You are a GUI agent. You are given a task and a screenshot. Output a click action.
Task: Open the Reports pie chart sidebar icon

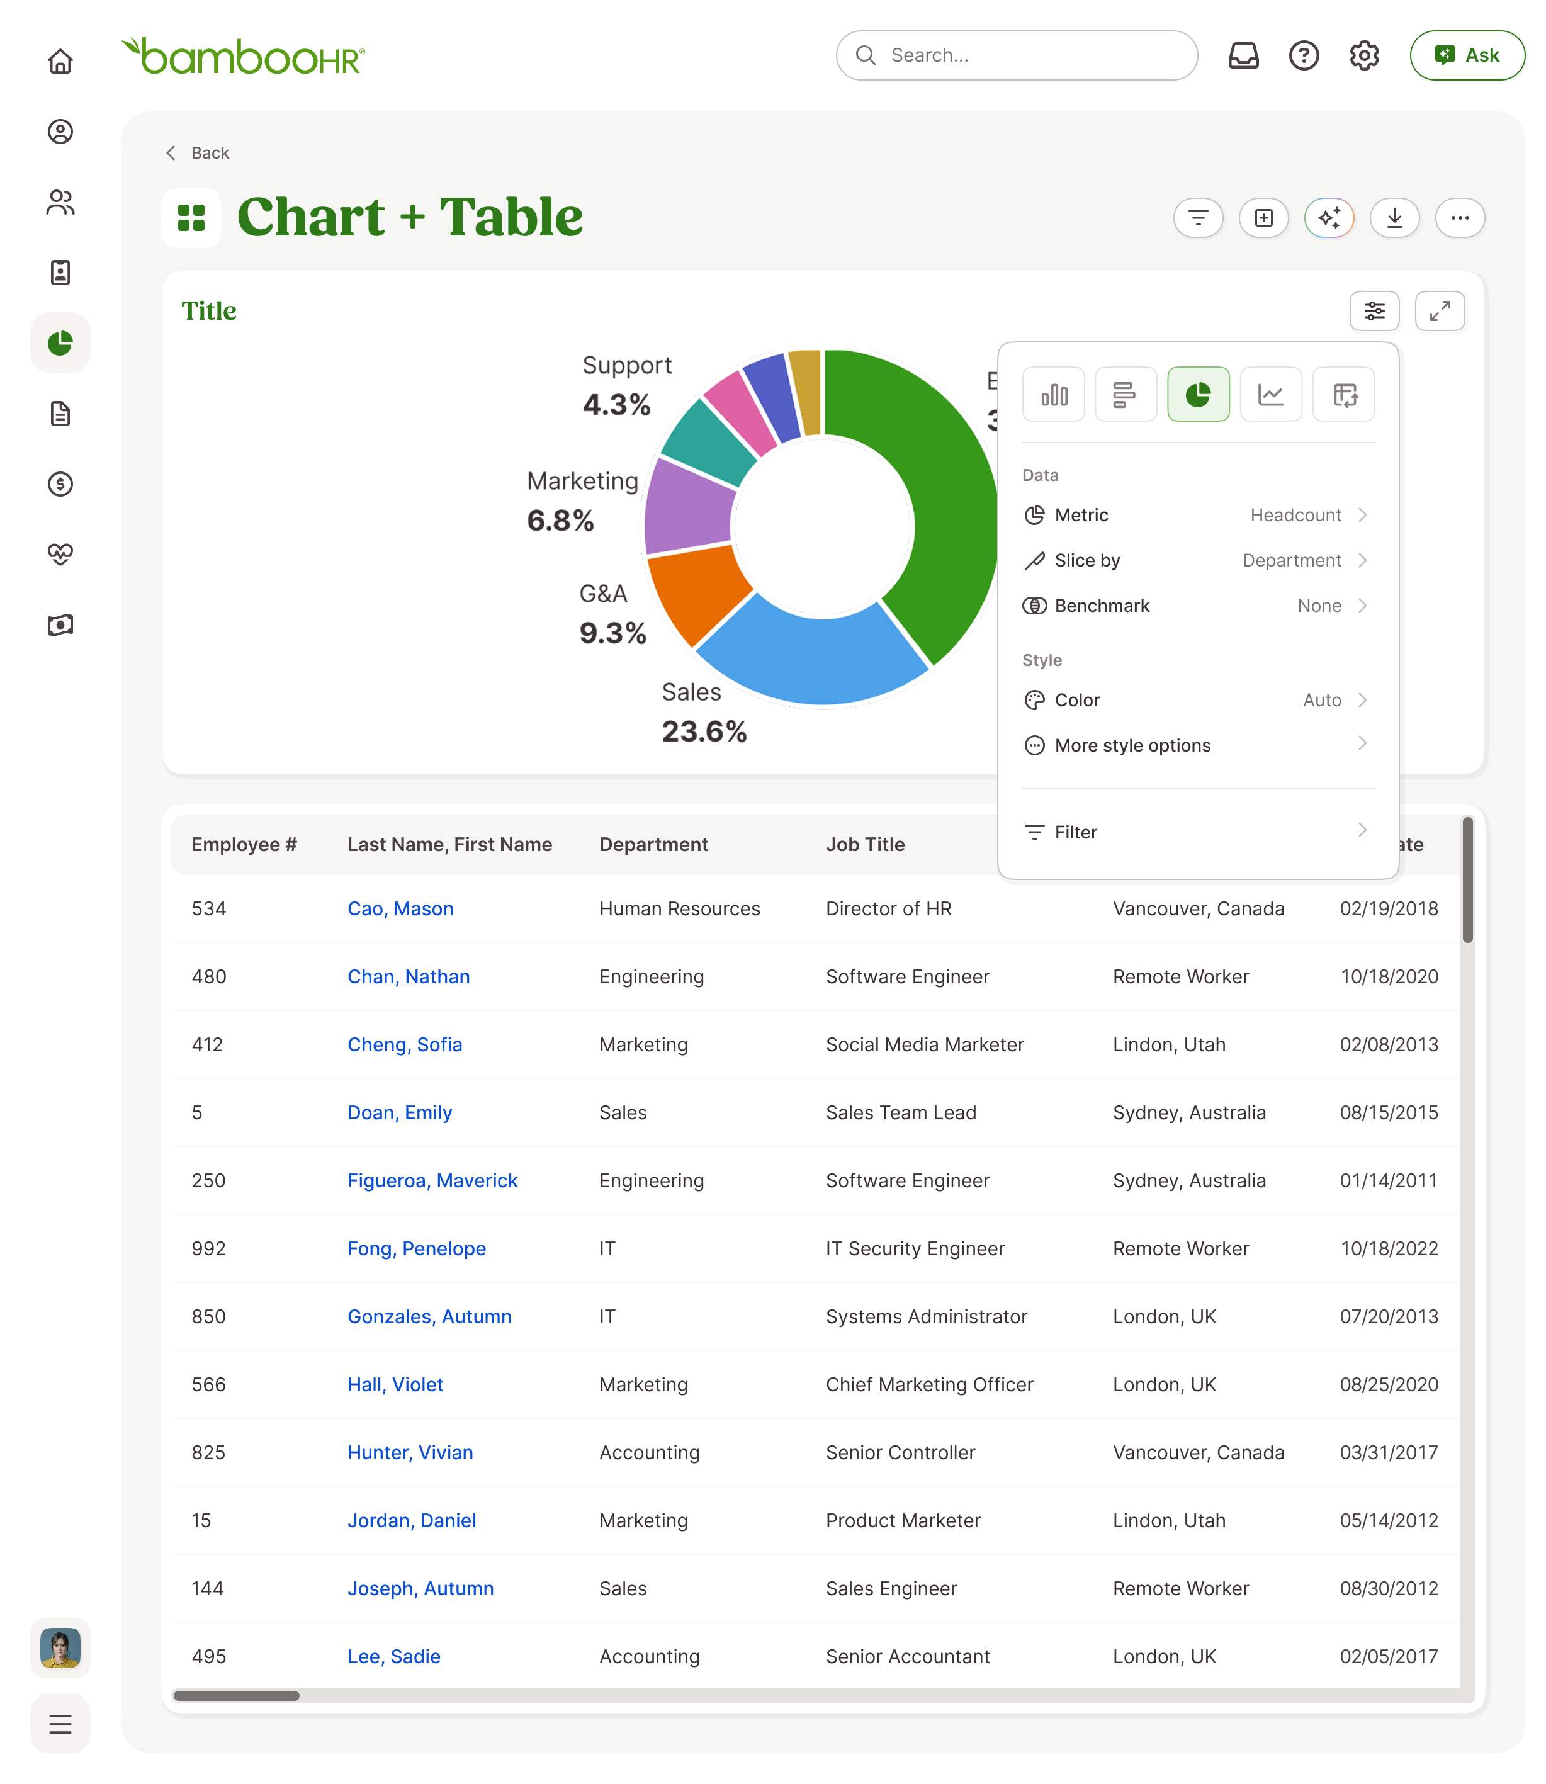tap(60, 342)
